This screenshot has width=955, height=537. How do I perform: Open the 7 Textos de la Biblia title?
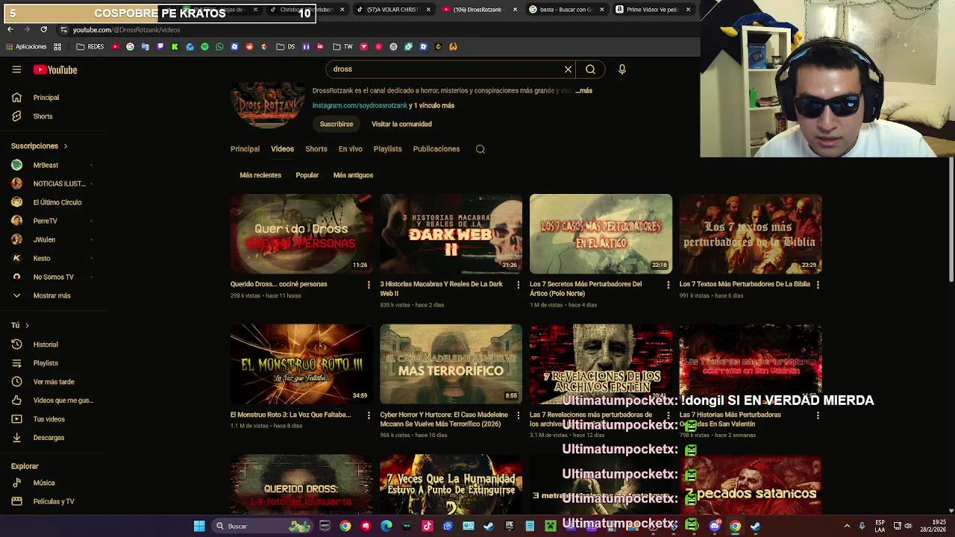745,284
